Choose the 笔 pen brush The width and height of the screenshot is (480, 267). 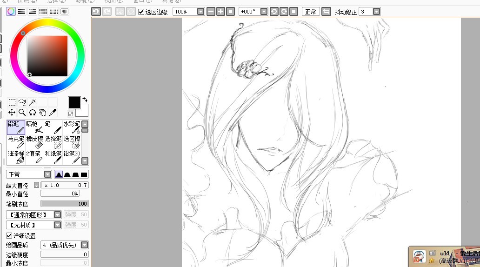click(x=53, y=127)
